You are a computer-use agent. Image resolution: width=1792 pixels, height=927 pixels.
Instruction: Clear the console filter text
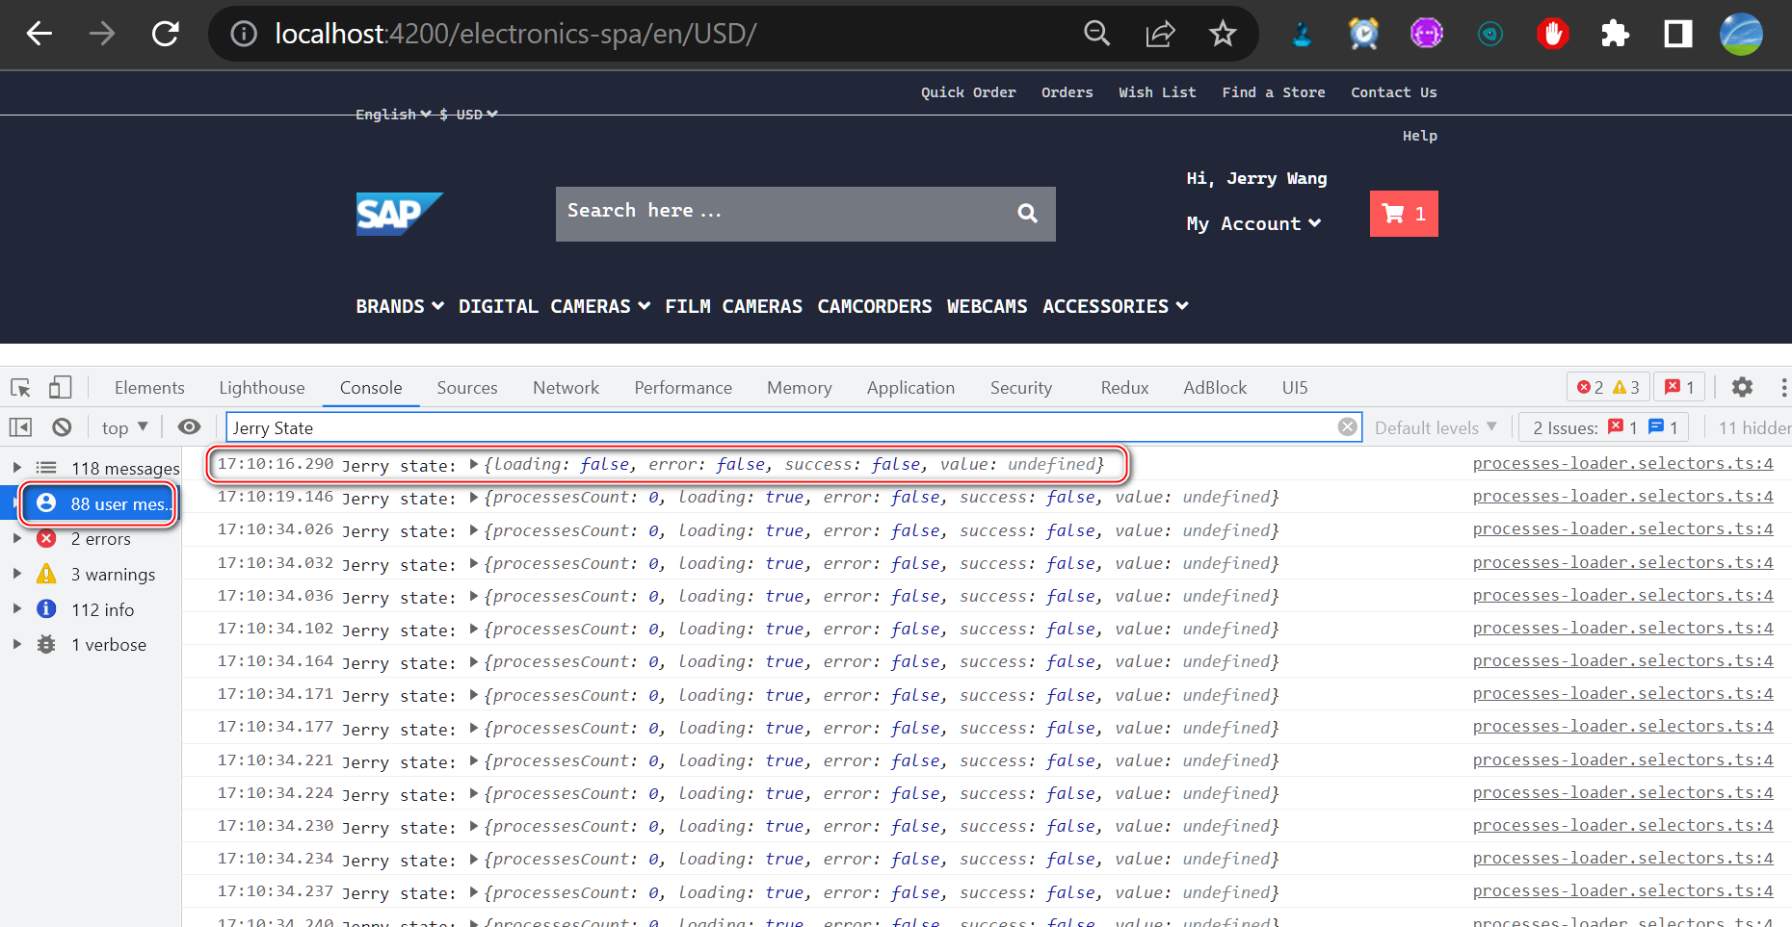(x=1347, y=427)
